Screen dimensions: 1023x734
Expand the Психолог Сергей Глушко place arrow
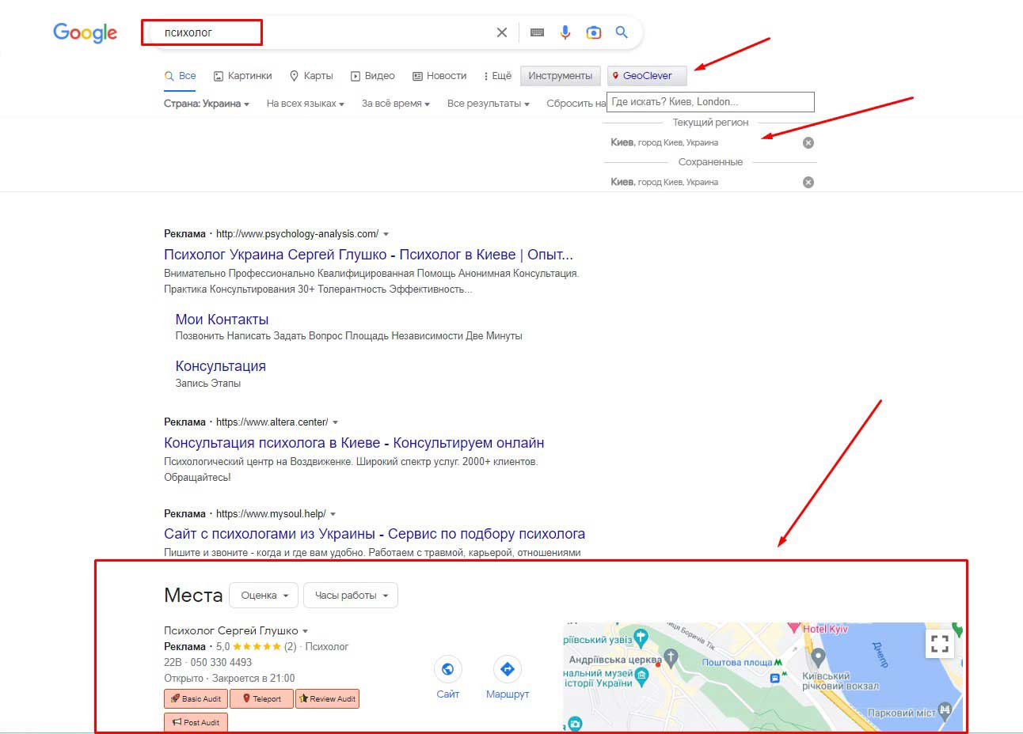point(305,631)
